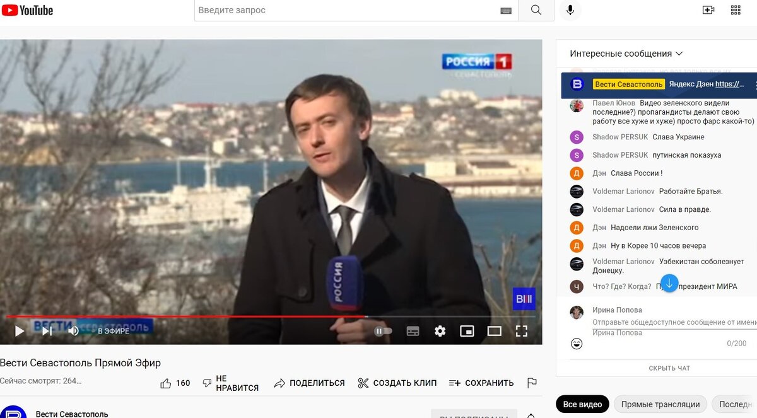Switch to miniplayer mode

point(466,330)
